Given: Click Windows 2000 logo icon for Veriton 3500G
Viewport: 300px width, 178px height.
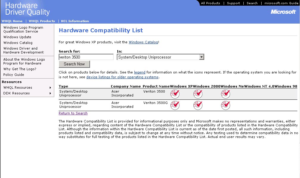Looking at the screenshot, I should (x=198, y=105).
